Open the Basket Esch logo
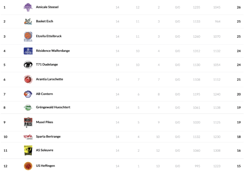 [28, 21]
